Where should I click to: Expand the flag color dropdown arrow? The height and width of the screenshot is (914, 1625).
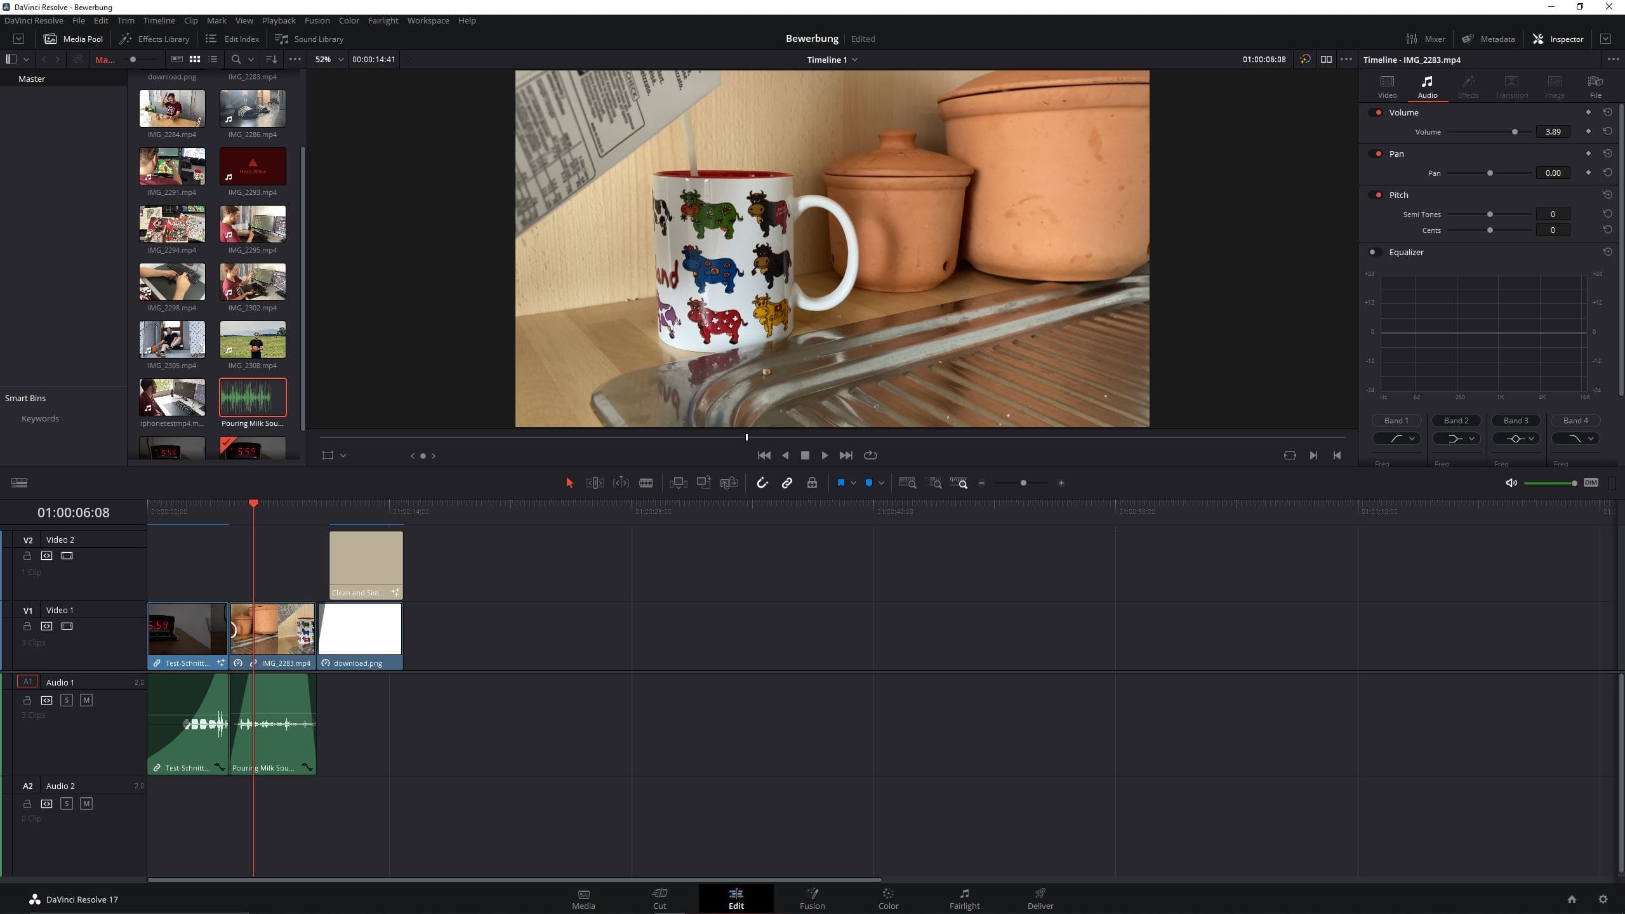tap(853, 483)
